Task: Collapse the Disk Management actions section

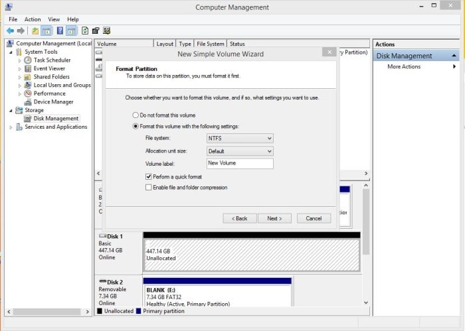Action: coord(454,56)
